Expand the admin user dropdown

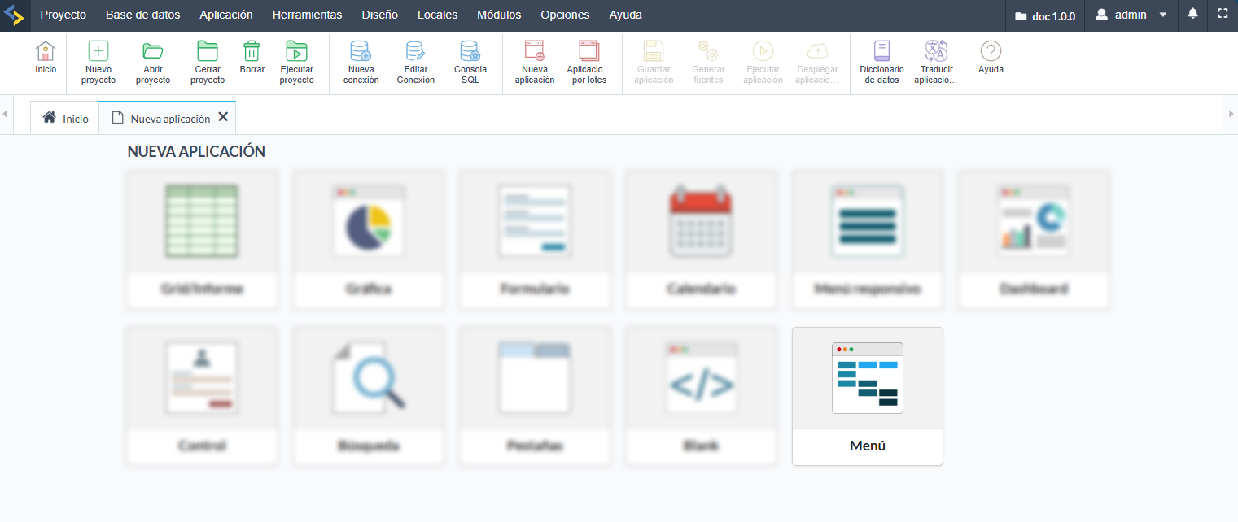tap(1131, 15)
